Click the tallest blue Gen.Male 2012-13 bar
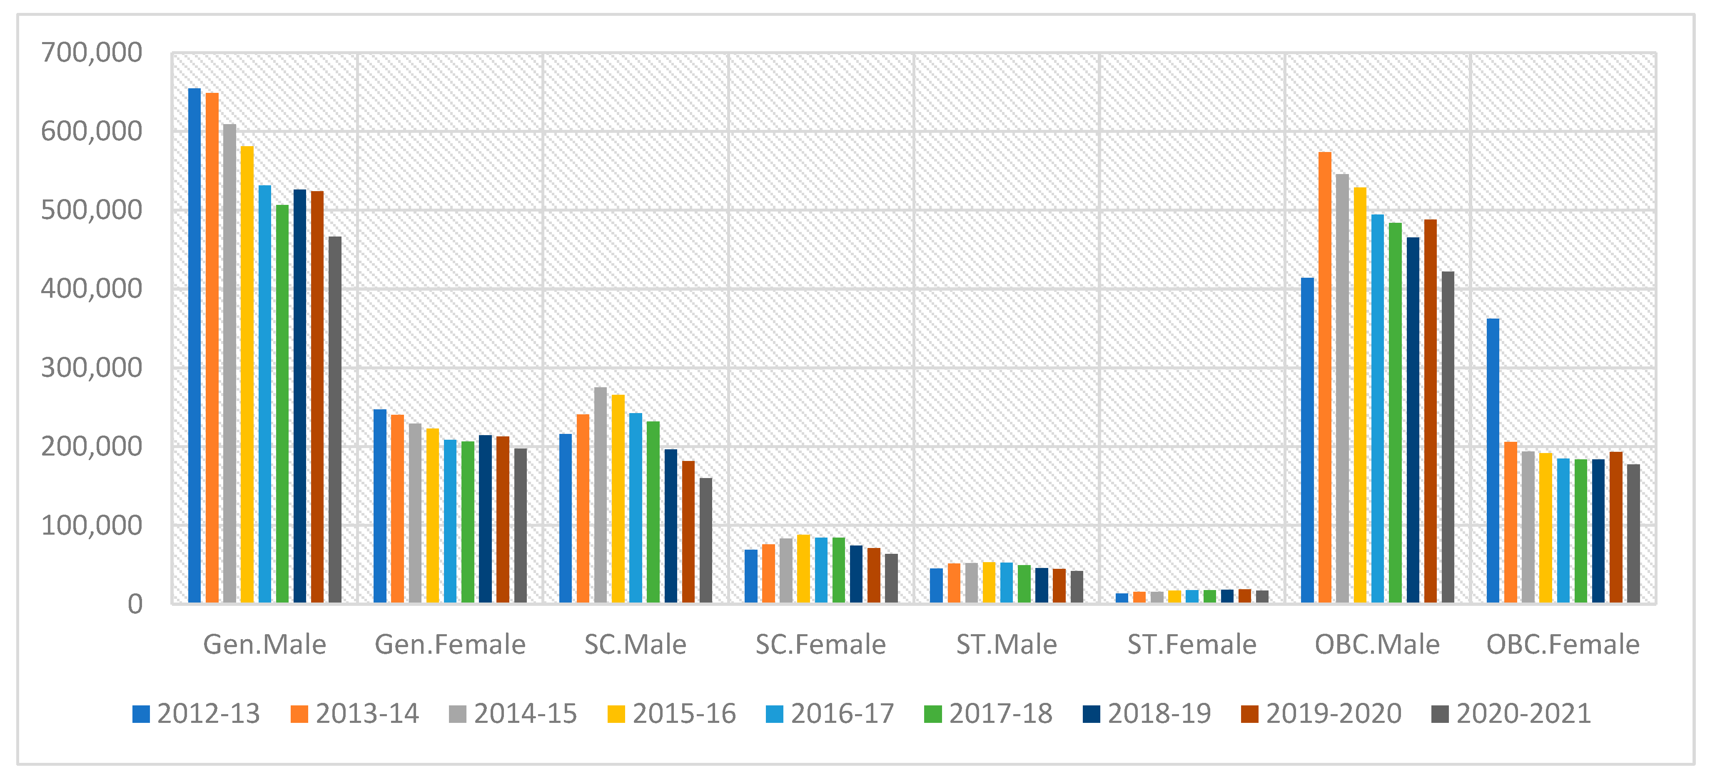 [x=194, y=345]
